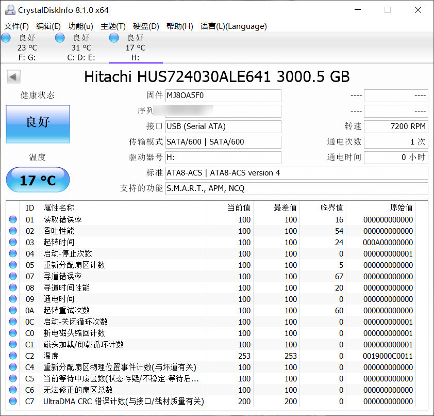Click the status orb for attribute 0A 起转重试次数
This screenshot has height=416, width=434.
point(13,310)
